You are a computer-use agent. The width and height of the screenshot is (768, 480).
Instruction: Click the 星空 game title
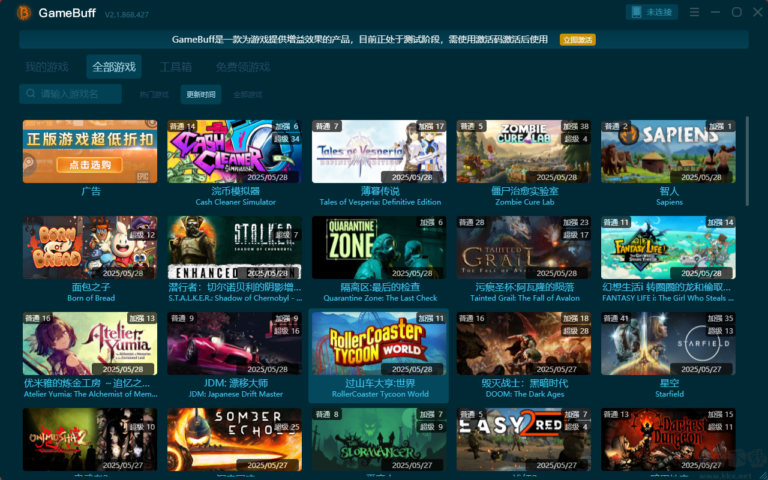[x=670, y=383]
